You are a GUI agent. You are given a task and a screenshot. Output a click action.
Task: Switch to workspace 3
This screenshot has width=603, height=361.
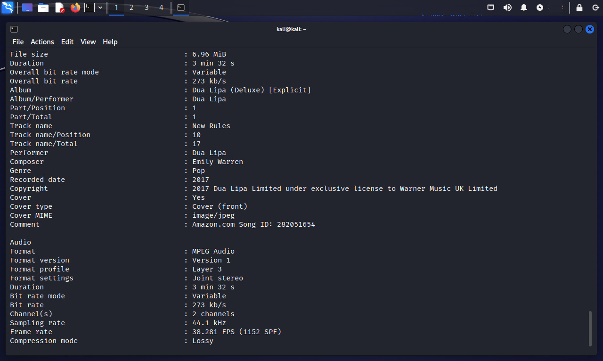pos(147,8)
